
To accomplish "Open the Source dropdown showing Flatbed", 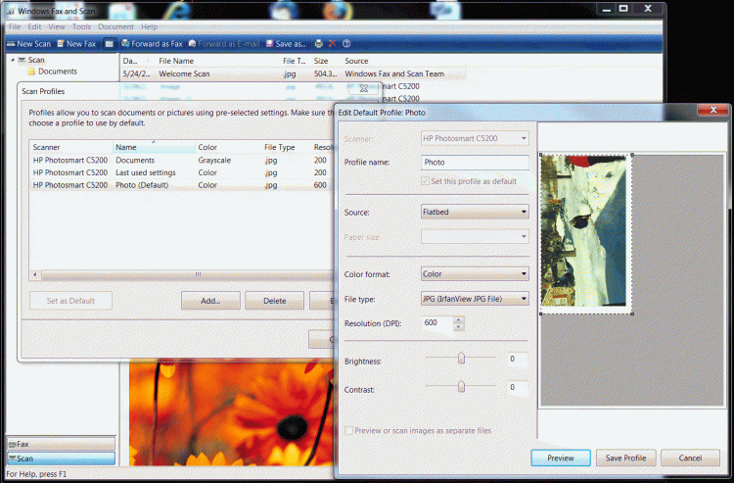I will coord(475,212).
